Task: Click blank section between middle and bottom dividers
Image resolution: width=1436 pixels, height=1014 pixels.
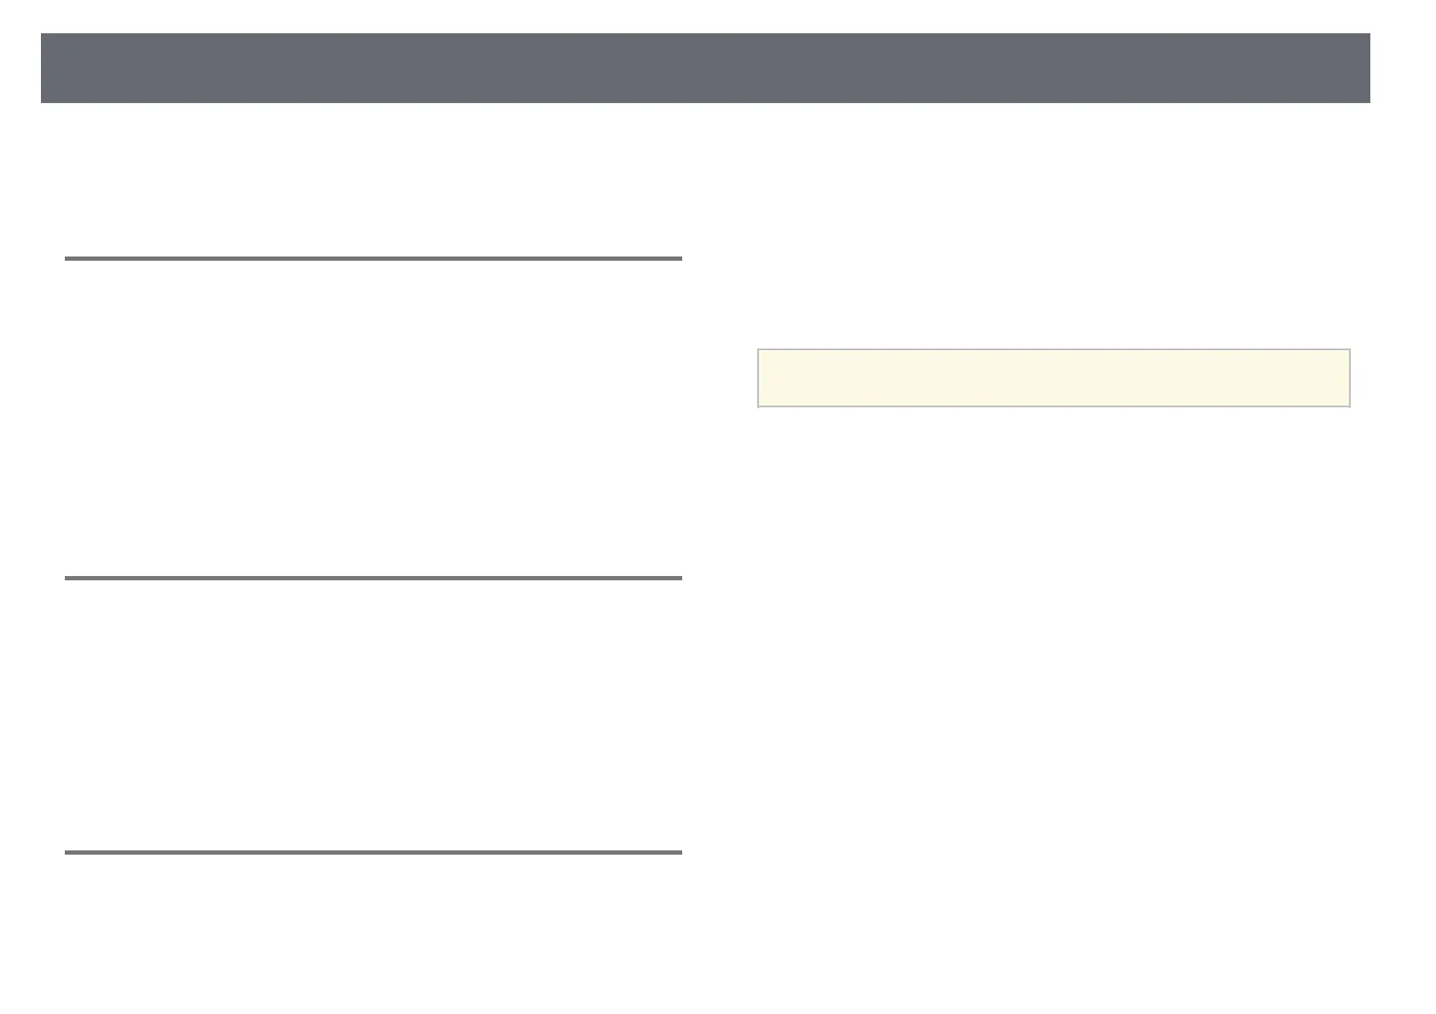Action: click(x=373, y=716)
